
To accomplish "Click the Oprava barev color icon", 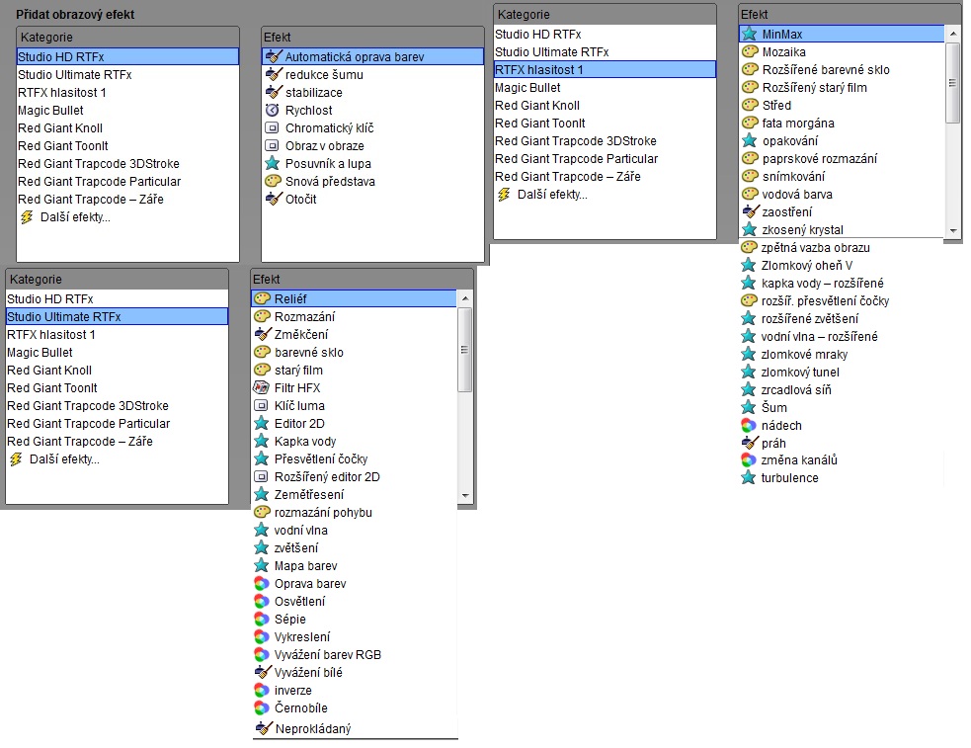I will [262, 583].
